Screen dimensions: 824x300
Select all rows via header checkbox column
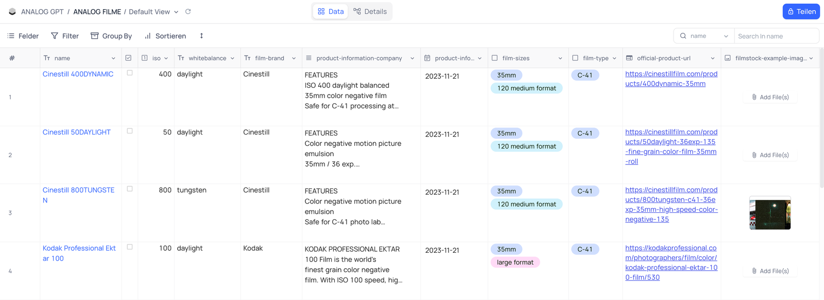coord(129,58)
